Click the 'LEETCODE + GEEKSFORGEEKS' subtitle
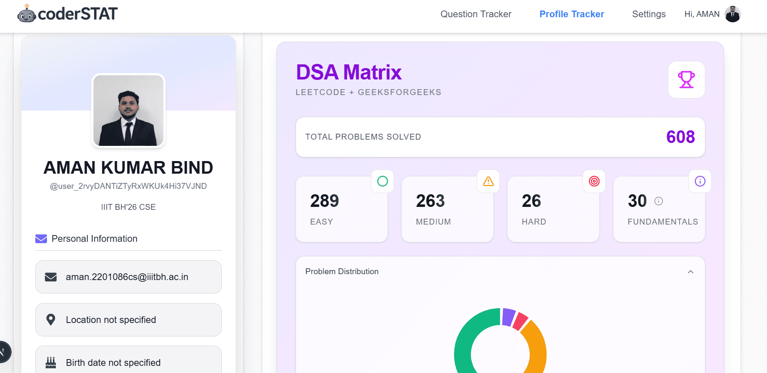Image resolution: width=767 pixels, height=373 pixels. pyautogui.click(x=368, y=92)
